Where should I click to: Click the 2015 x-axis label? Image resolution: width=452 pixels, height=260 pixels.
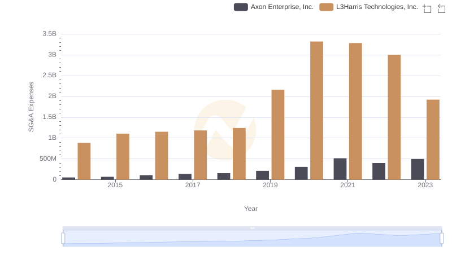click(115, 185)
